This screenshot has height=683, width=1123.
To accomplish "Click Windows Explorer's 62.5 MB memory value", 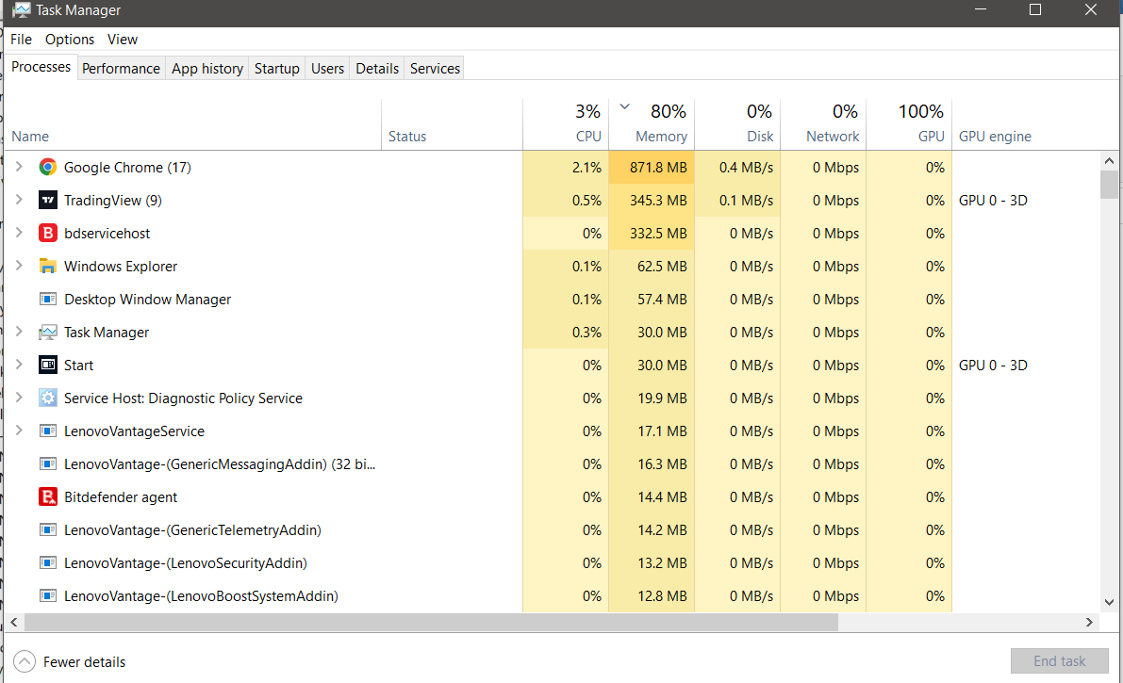I will [x=662, y=267].
